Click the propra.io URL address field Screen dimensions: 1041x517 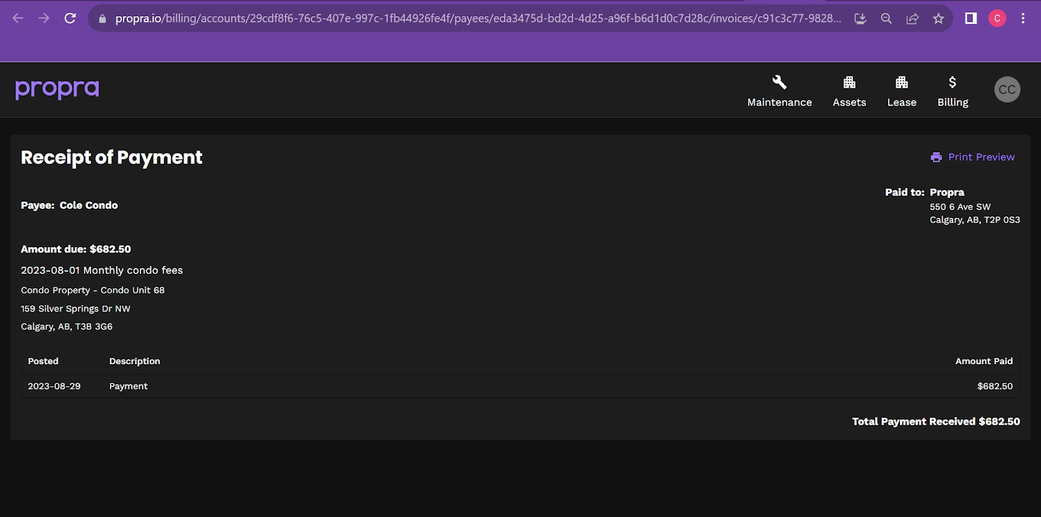point(478,18)
